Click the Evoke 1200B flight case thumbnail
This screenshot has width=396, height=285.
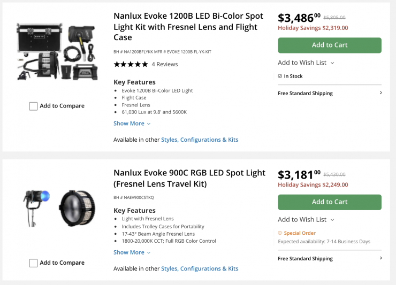(x=57, y=51)
